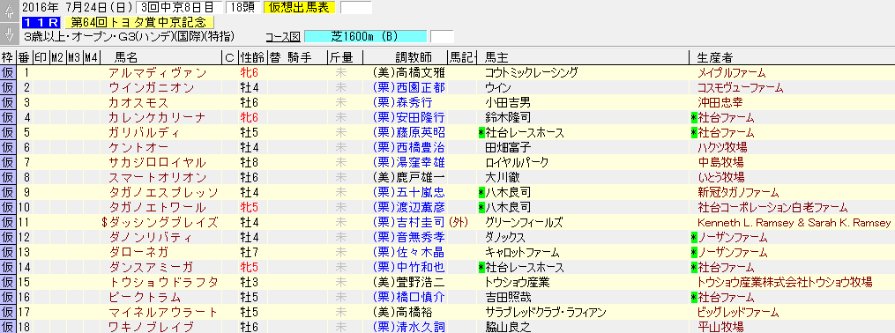Screen dimensions: 895x333
Task: Select horse $ダッシングブレイズ
Action: click(160, 222)
